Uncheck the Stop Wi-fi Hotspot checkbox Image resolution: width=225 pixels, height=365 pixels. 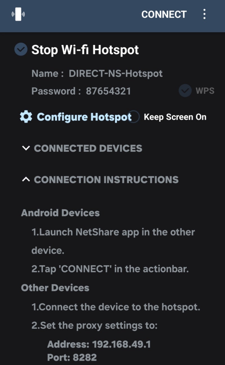21,50
